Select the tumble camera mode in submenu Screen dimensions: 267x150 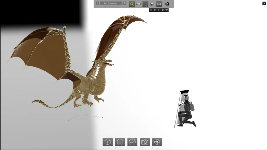click(151, 10)
